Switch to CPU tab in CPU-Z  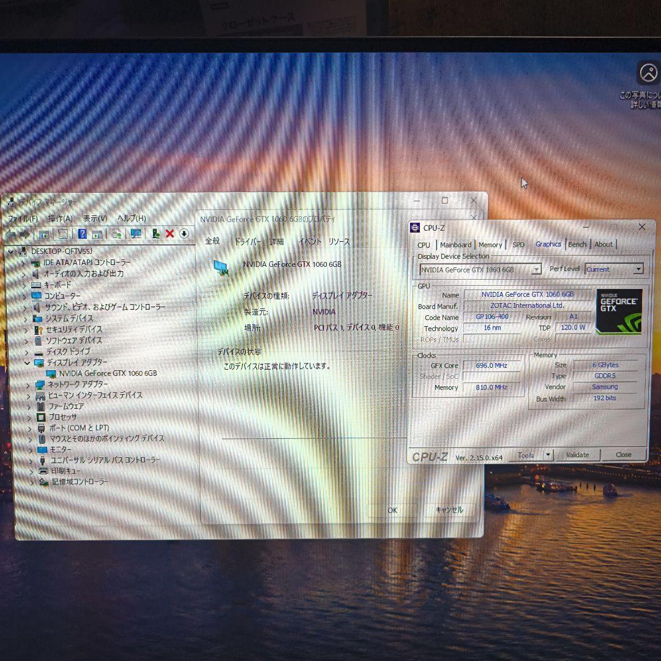(424, 245)
